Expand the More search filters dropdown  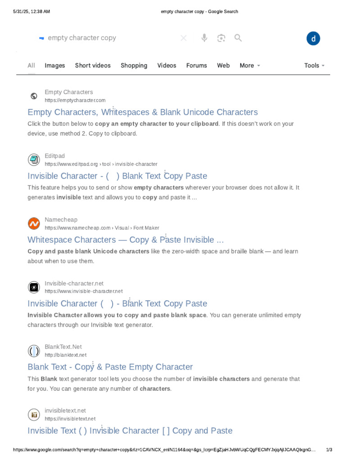(250, 65)
